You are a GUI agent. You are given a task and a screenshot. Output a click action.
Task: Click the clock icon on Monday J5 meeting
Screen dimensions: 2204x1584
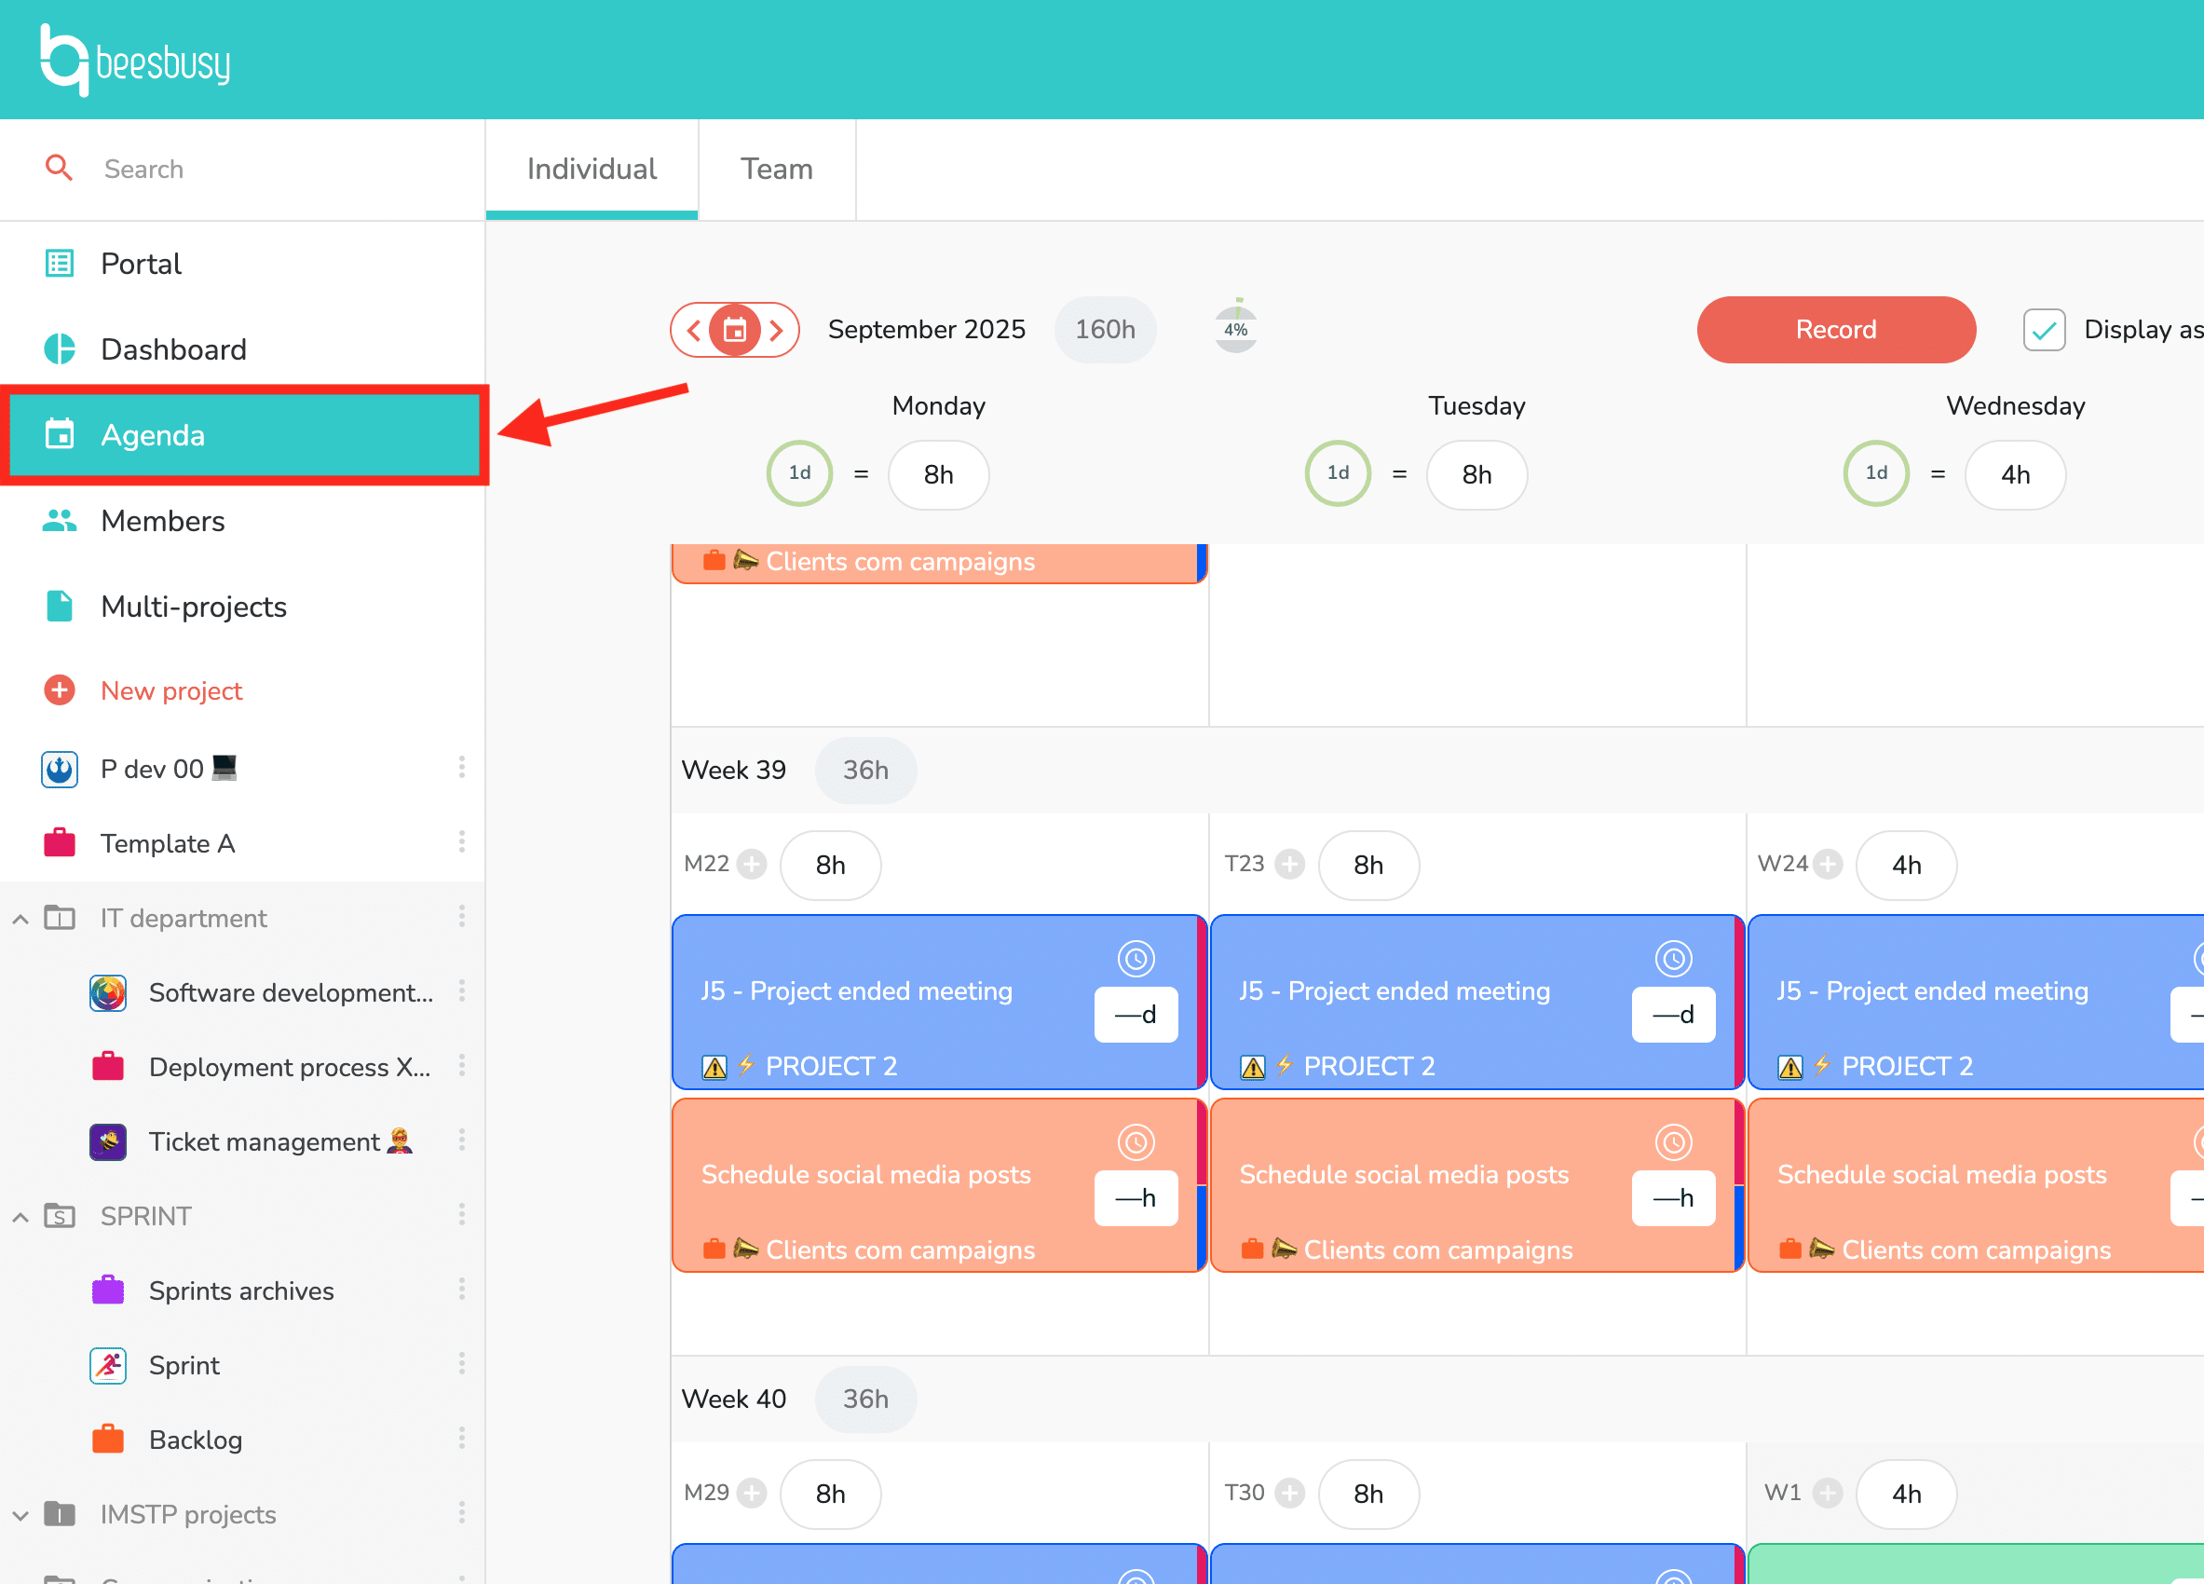point(1135,958)
